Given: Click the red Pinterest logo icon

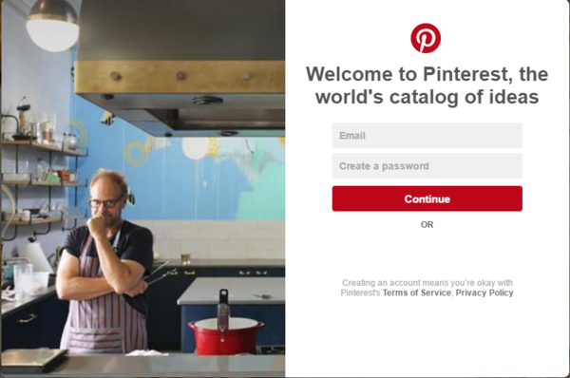Looking at the screenshot, I should [x=426, y=38].
